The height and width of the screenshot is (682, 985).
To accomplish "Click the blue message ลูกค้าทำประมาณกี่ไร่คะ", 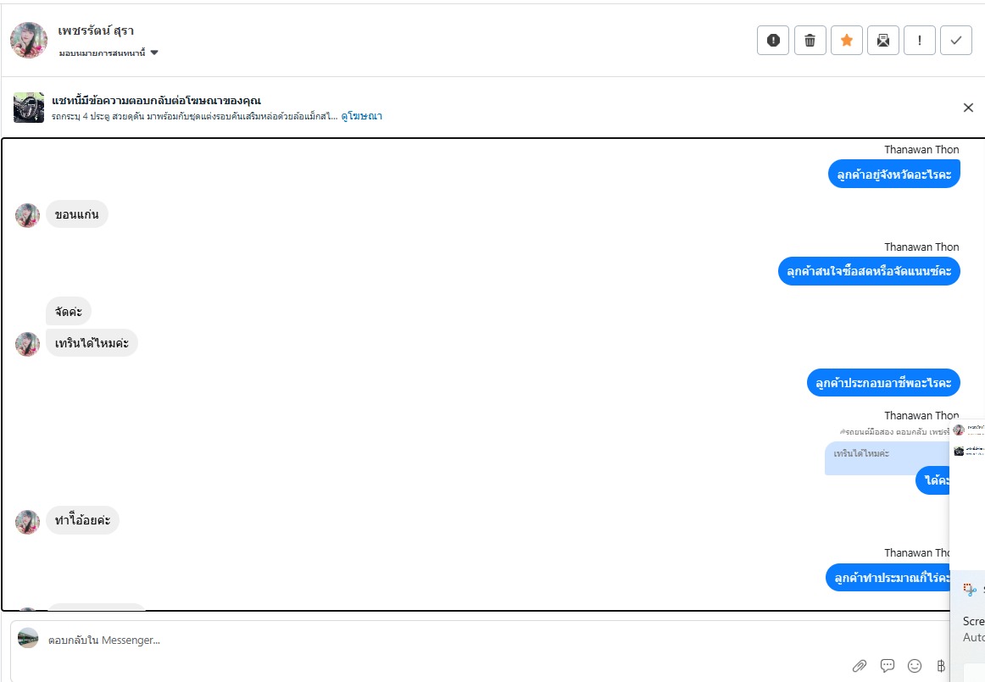I will [888, 577].
